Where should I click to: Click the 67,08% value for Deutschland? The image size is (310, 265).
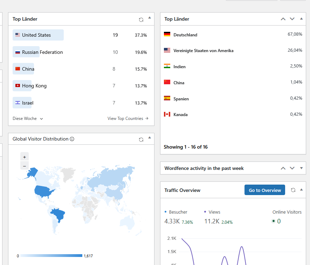(295, 34)
